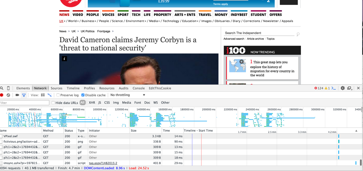This screenshot has width=363, height=171.
Task: Click the red load event line in timeline
Action: coord(201,149)
